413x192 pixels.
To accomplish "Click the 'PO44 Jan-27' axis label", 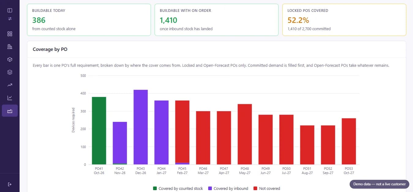I will tap(161, 171).
